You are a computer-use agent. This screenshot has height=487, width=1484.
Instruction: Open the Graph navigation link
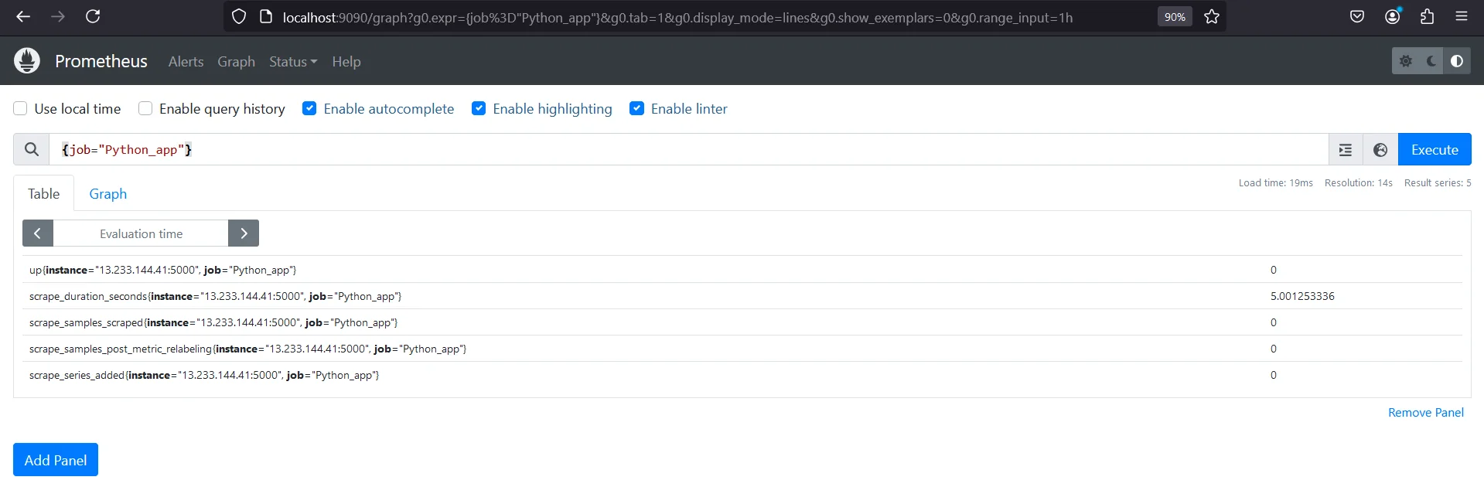236,62
